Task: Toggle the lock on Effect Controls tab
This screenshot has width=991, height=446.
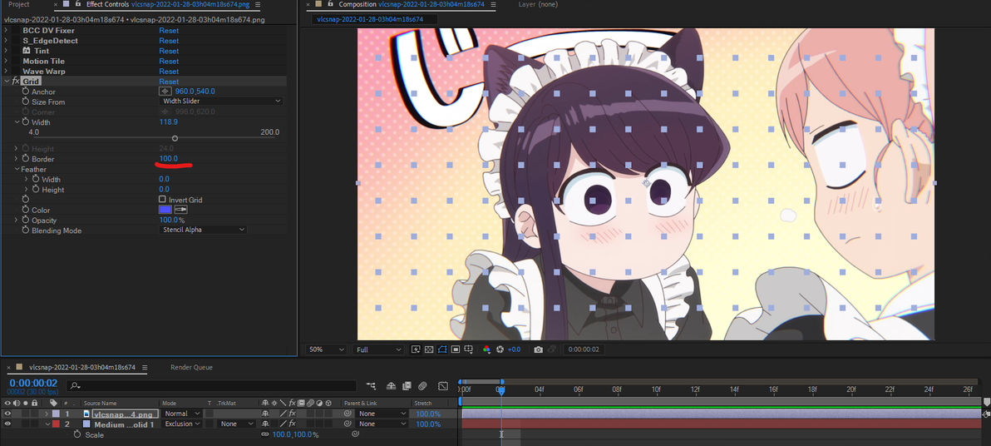Action: point(78,4)
